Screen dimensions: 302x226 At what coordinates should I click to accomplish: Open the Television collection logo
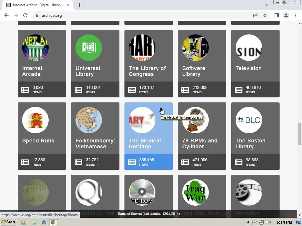249,48
